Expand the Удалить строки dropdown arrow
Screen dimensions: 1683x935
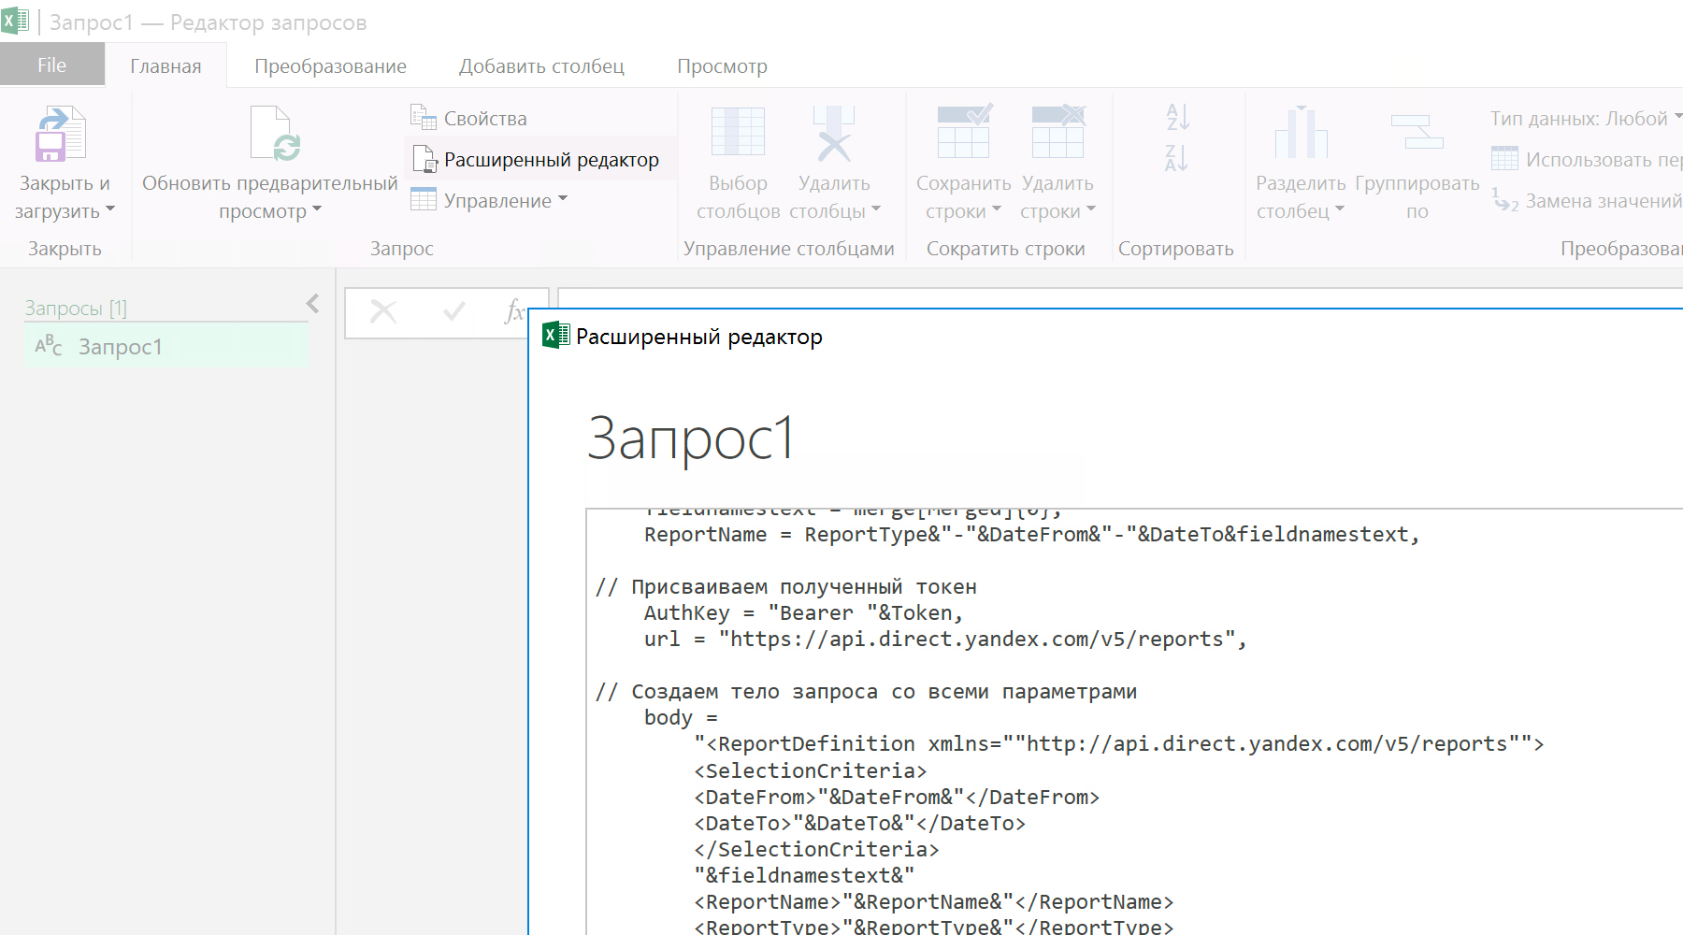(x=1091, y=209)
